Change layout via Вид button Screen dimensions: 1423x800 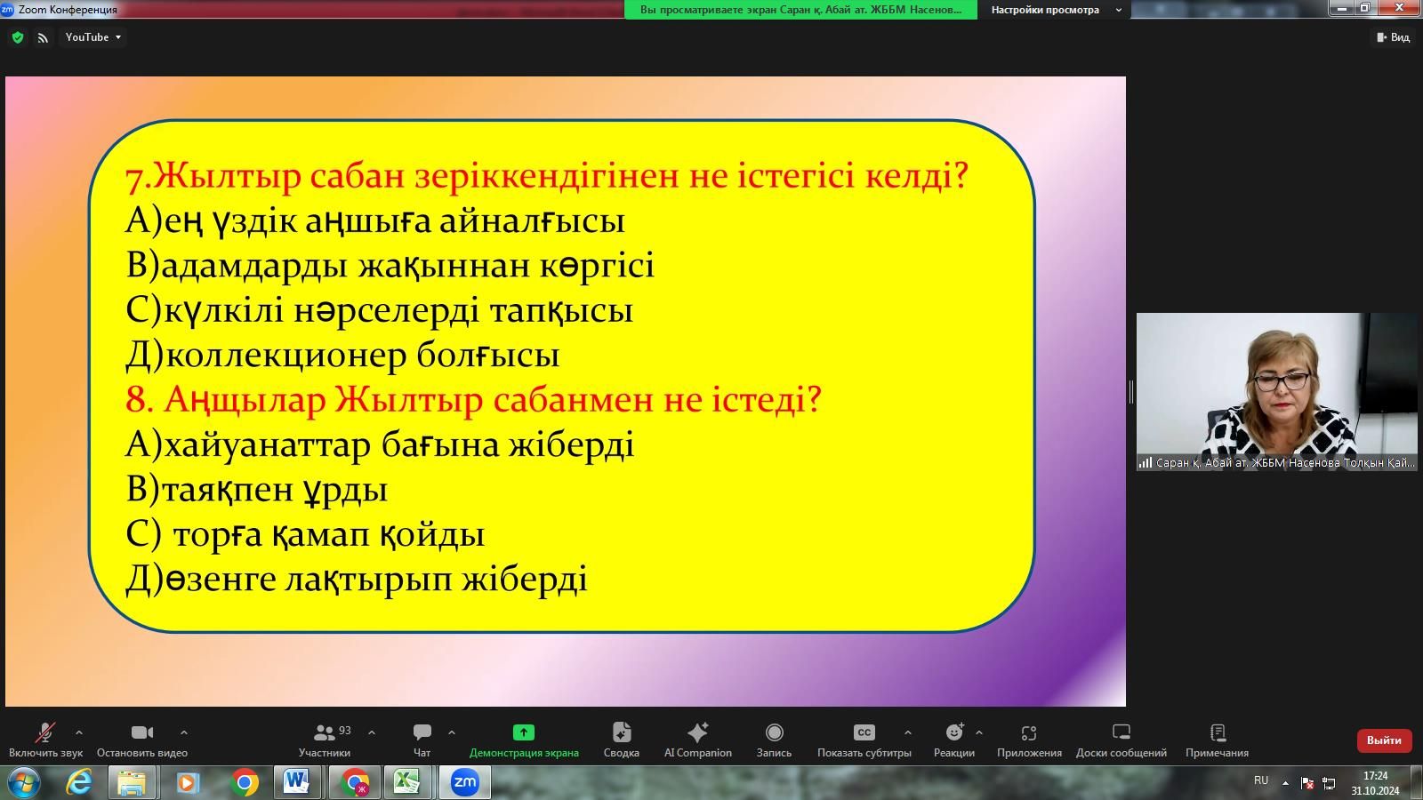click(x=1394, y=37)
